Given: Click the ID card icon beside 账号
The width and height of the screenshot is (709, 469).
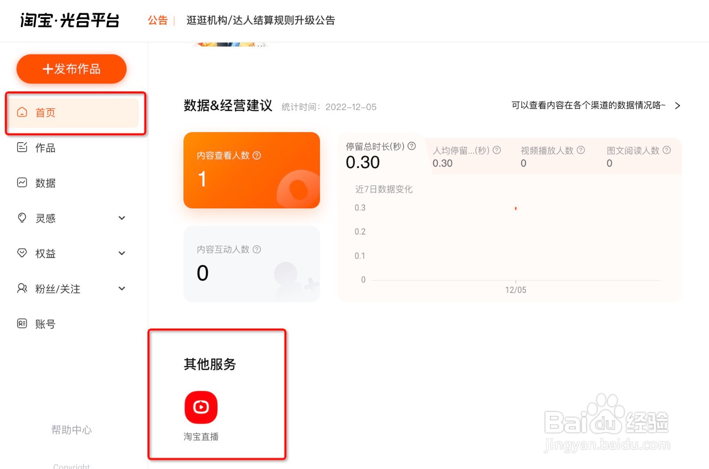Looking at the screenshot, I should (22, 324).
